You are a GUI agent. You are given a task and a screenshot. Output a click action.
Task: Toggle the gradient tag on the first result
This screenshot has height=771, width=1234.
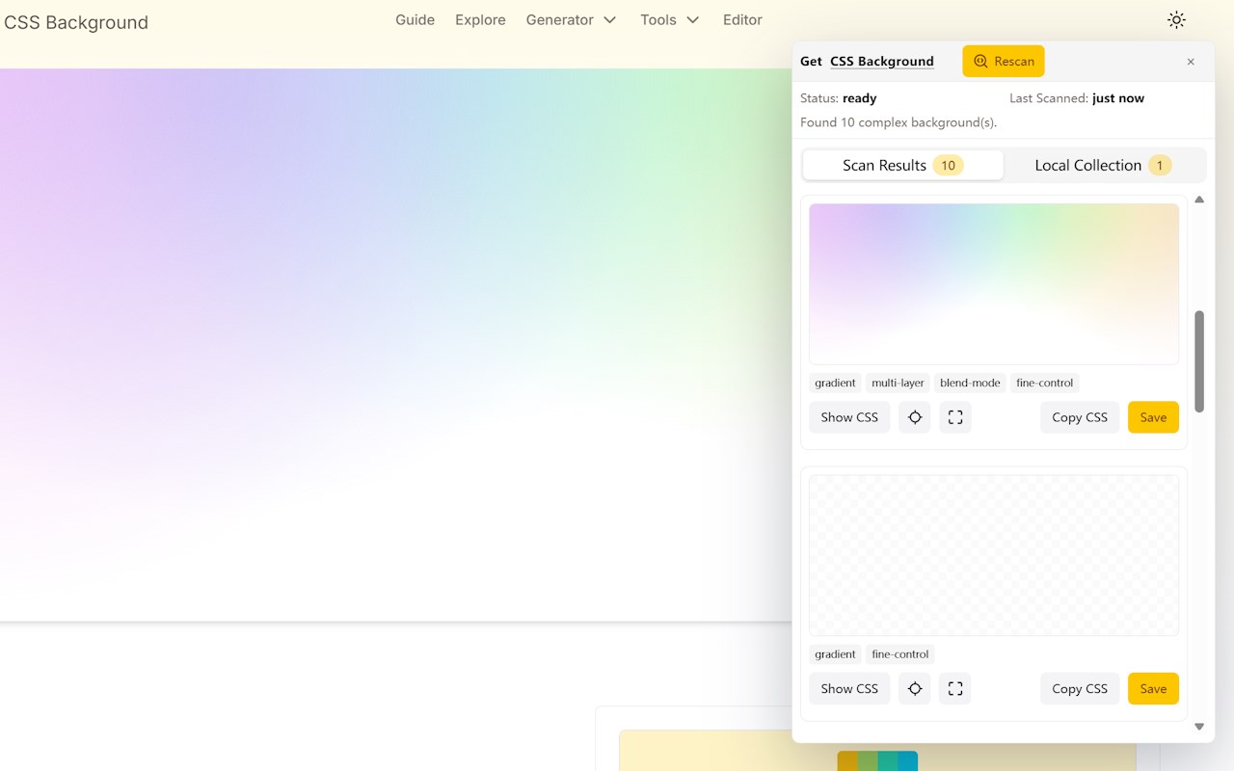(x=834, y=383)
